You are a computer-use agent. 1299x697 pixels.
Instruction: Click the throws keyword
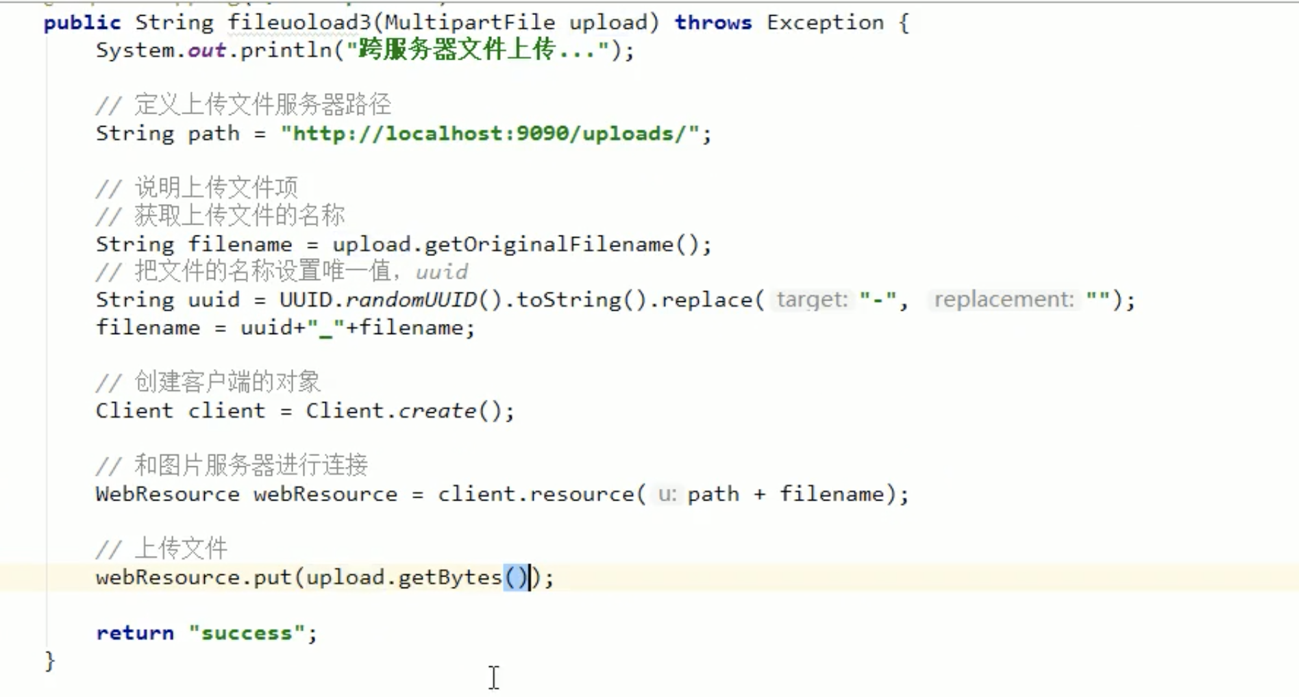713,23
